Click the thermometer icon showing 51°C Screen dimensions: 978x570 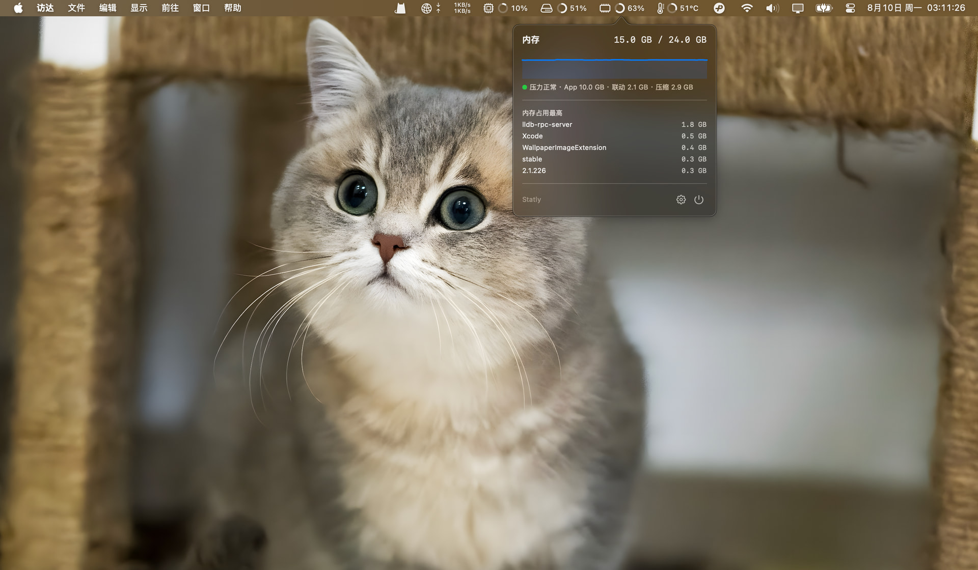pos(660,8)
